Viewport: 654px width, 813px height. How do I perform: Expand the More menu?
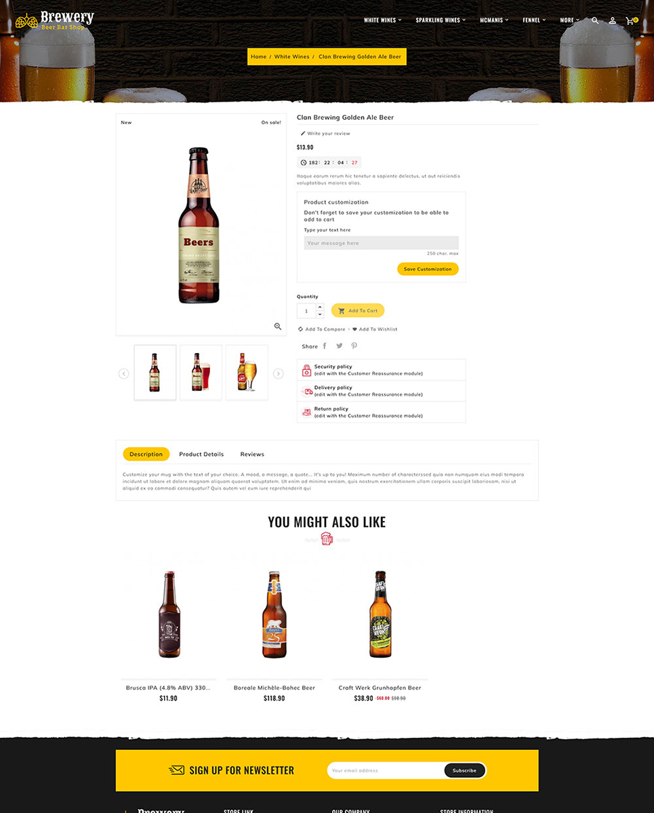569,20
